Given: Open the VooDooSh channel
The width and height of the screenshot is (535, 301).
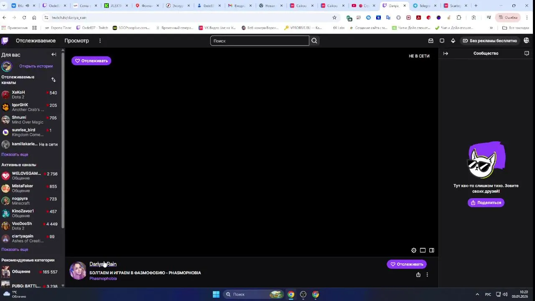Looking at the screenshot, I should [29, 226].
